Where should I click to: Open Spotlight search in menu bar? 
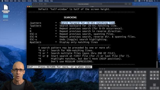coord(154,1)
